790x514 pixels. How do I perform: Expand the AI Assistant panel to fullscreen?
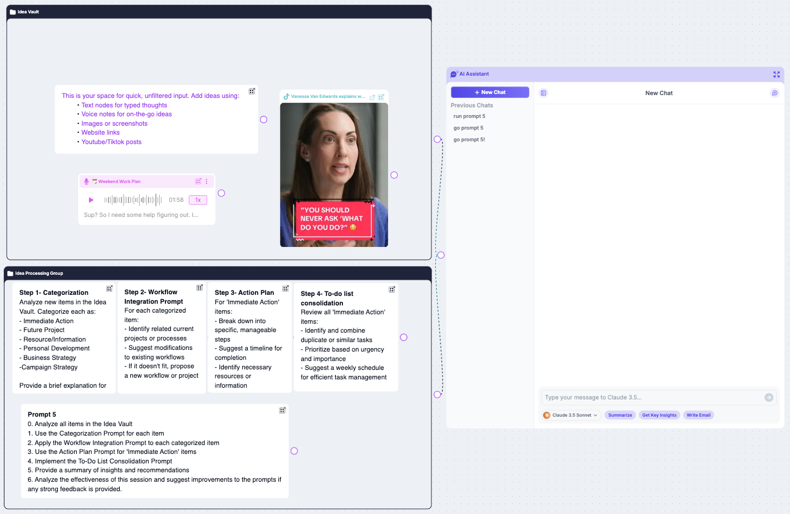(x=776, y=75)
